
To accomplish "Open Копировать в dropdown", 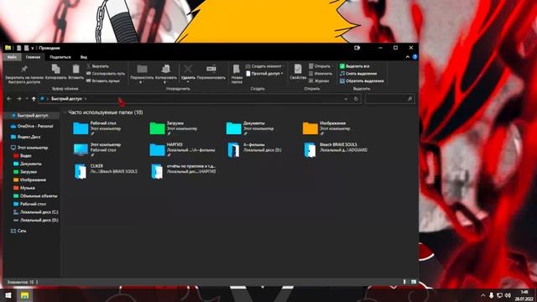I will click(166, 73).
